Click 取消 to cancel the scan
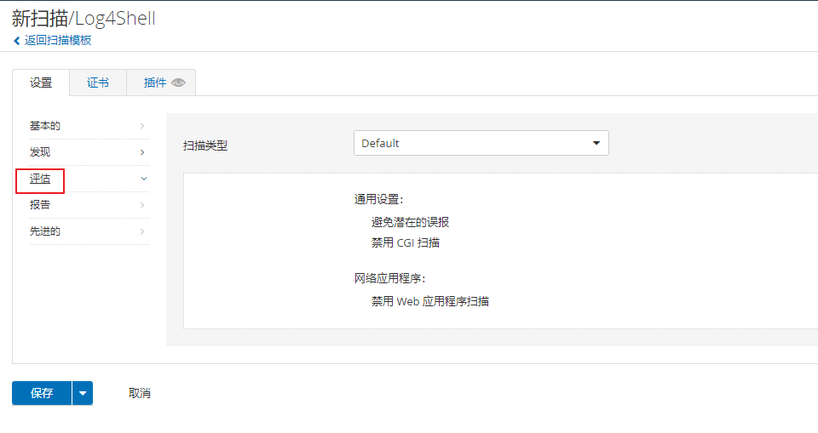 140,393
